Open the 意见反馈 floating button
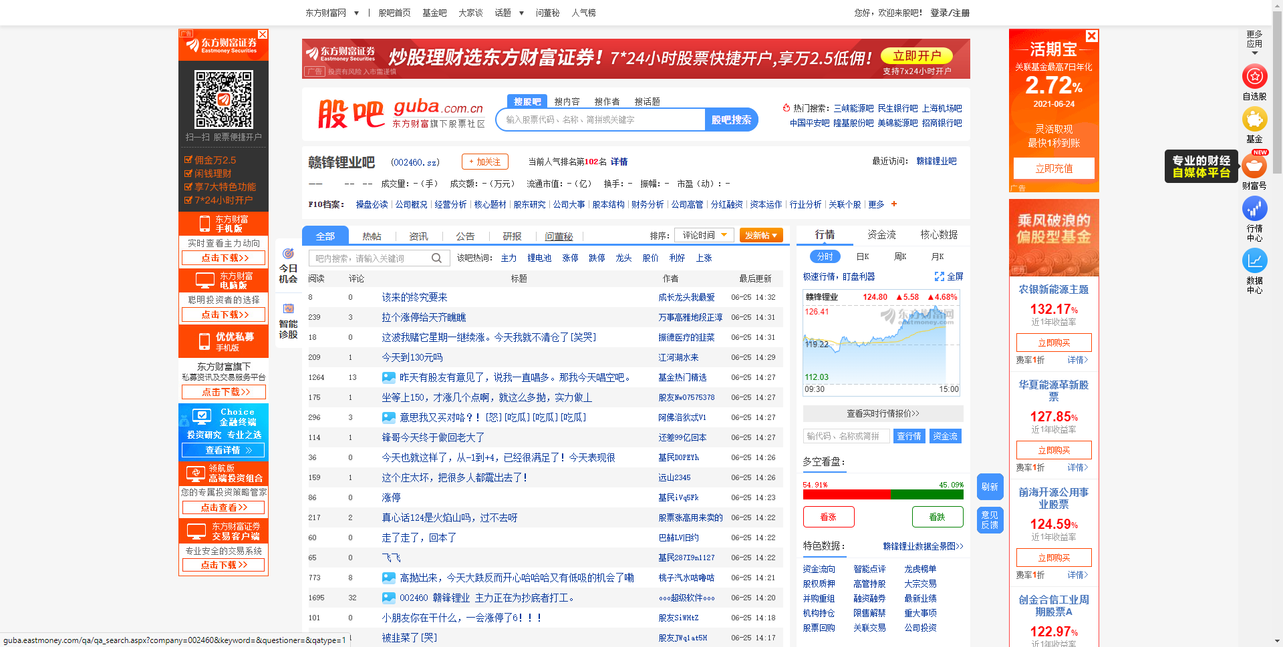This screenshot has height=647, width=1283. [x=990, y=520]
